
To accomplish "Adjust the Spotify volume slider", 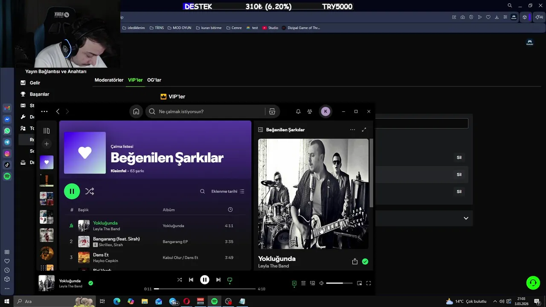I will (340, 283).
